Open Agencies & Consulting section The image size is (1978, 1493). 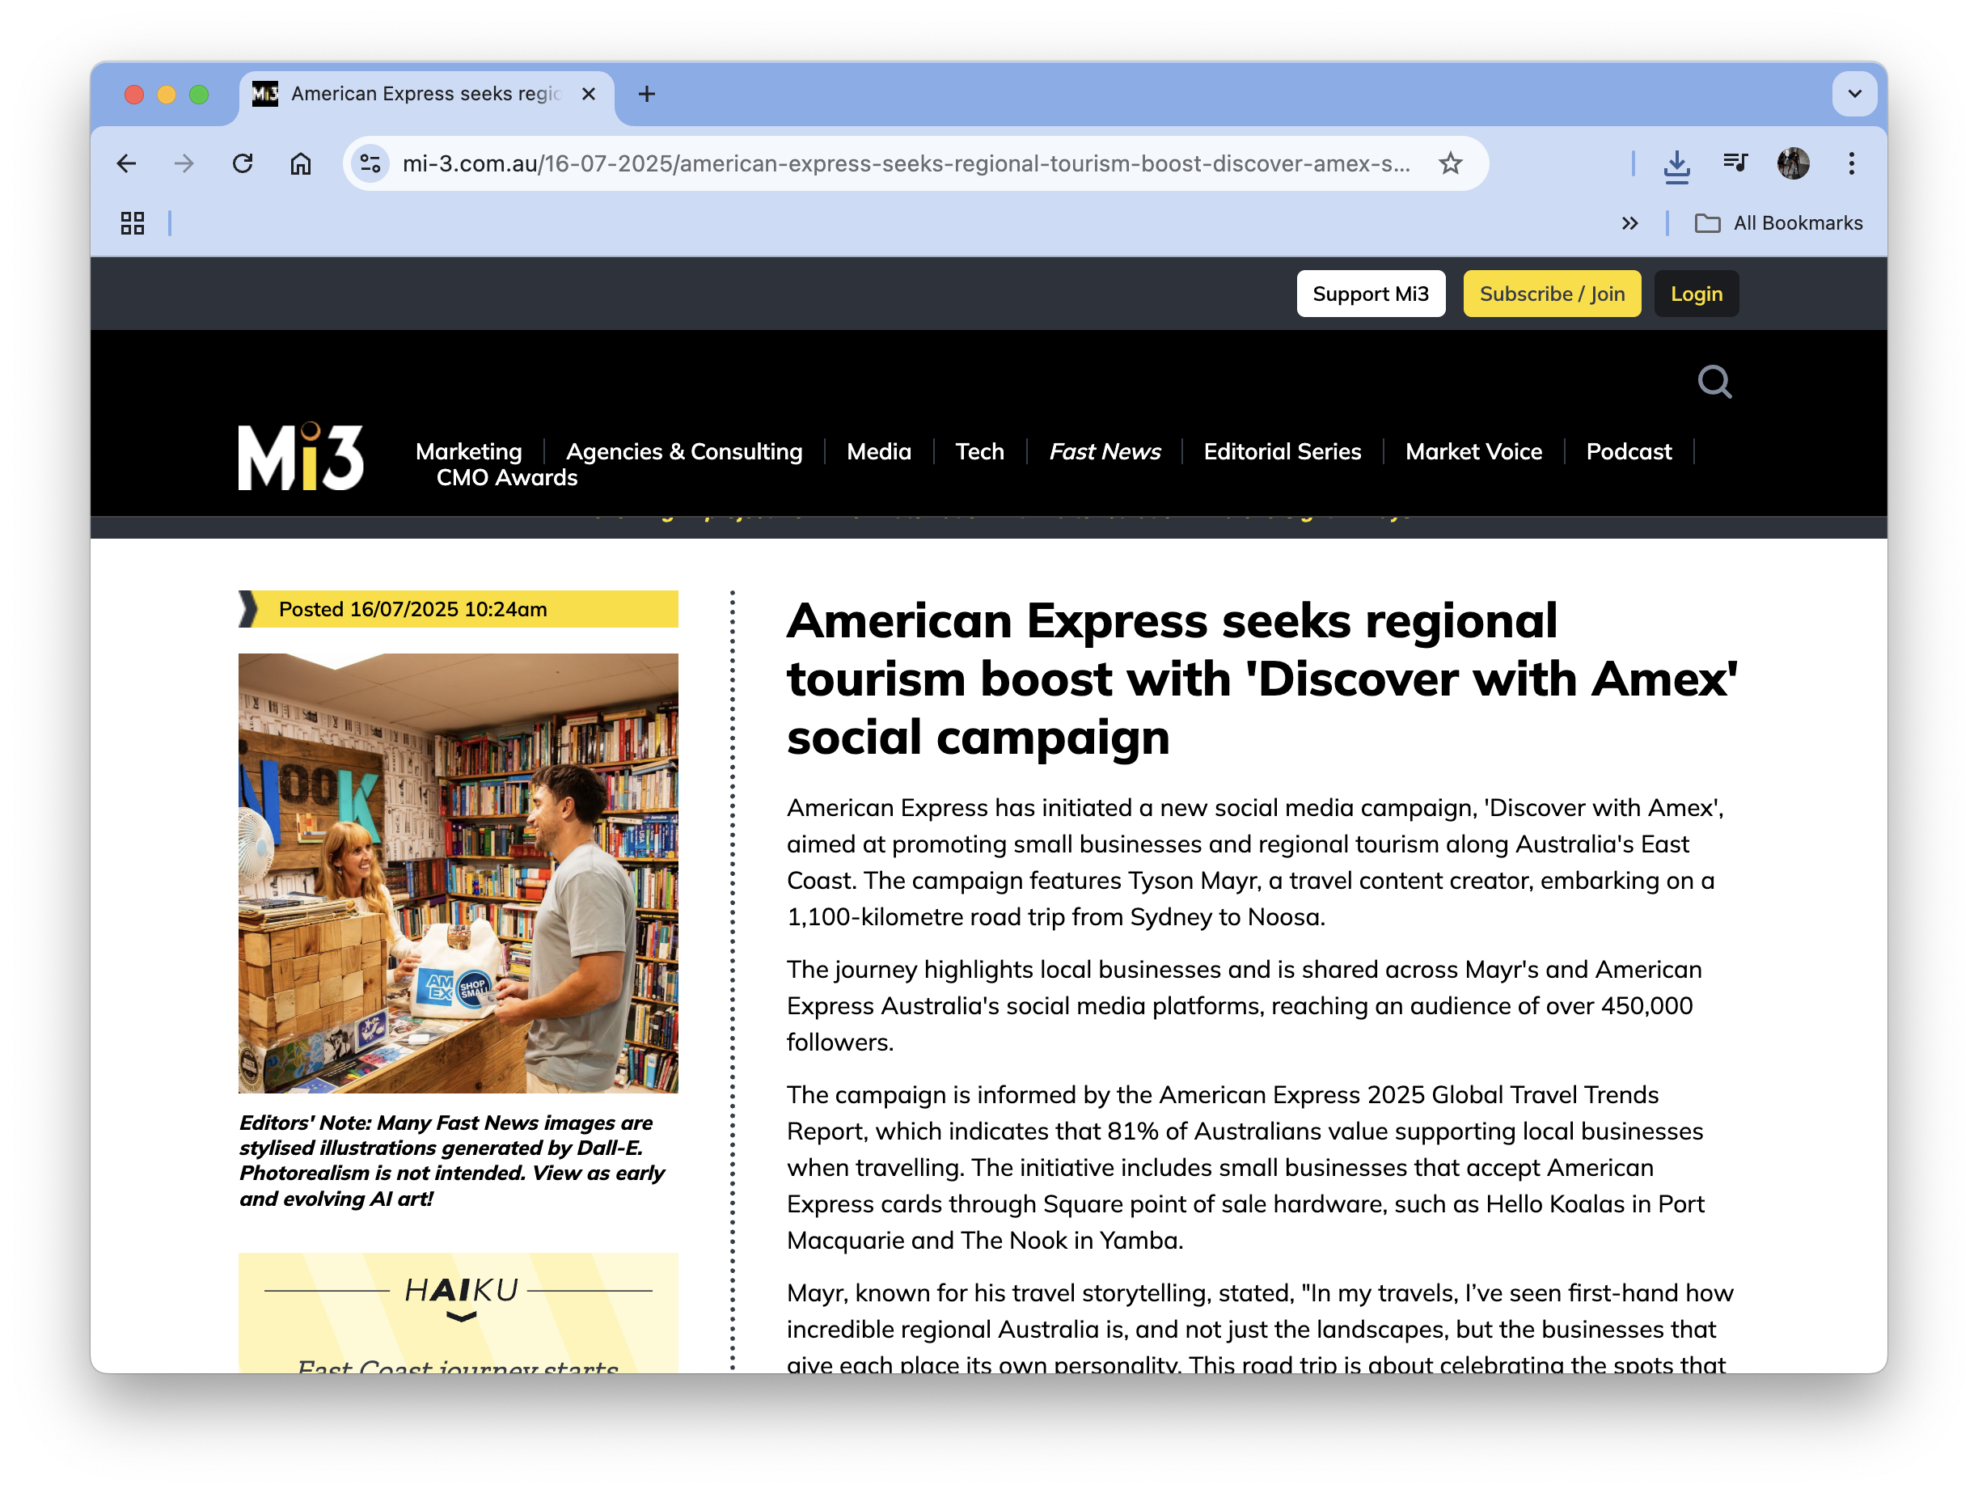684,452
